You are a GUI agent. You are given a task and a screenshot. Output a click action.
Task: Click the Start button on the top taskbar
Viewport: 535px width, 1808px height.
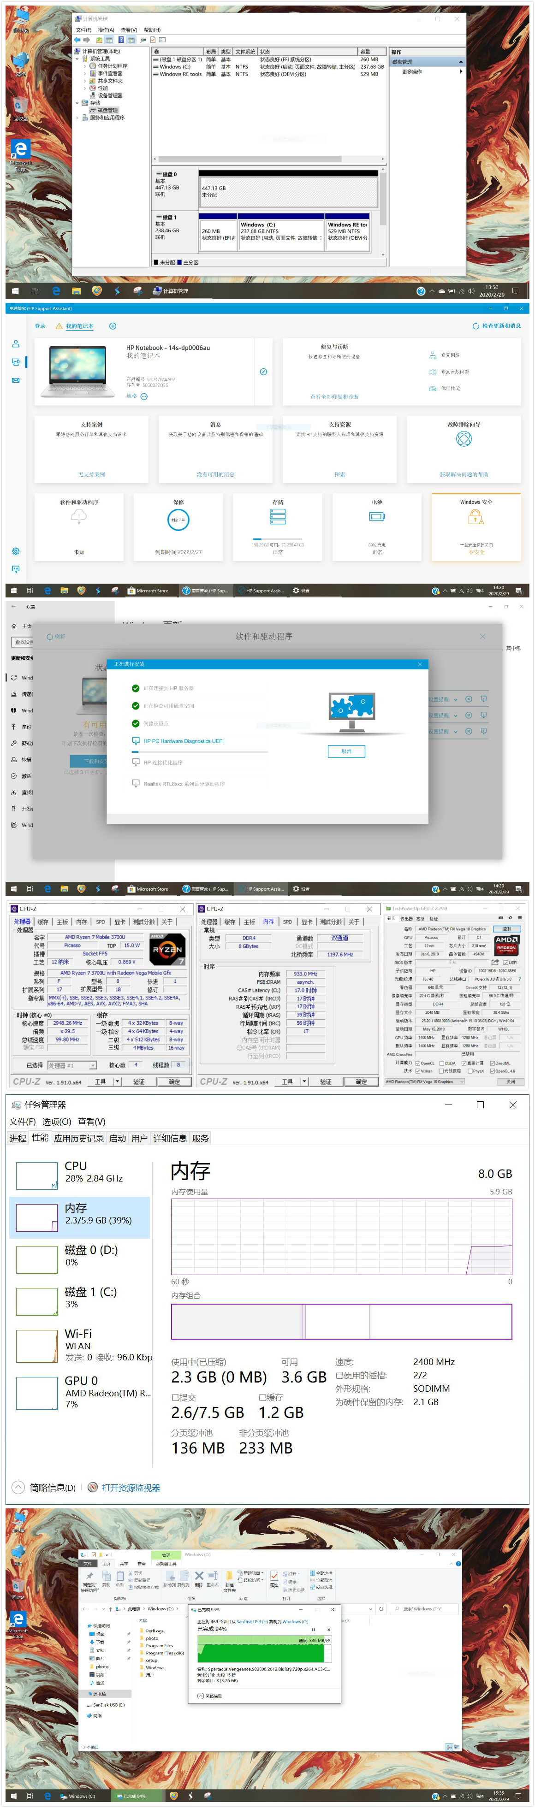click(x=15, y=290)
